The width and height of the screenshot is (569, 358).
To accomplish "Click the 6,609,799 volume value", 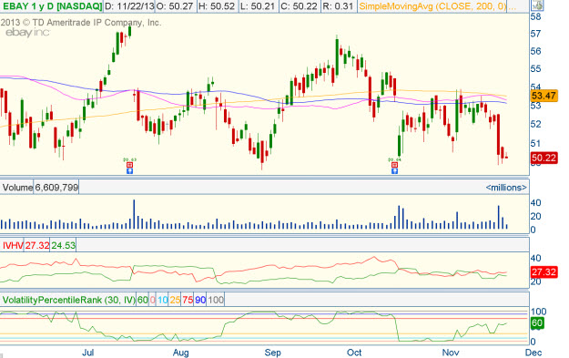I will pyautogui.click(x=56, y=188).
